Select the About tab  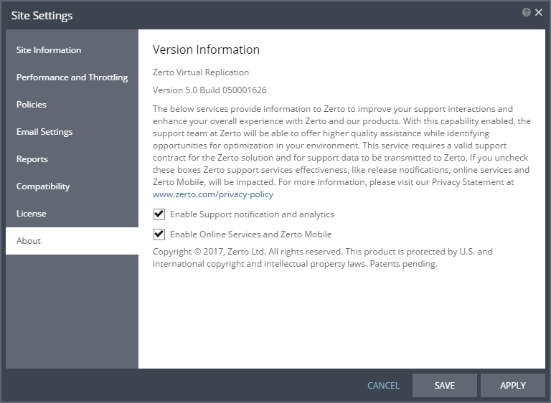(72, 241)
